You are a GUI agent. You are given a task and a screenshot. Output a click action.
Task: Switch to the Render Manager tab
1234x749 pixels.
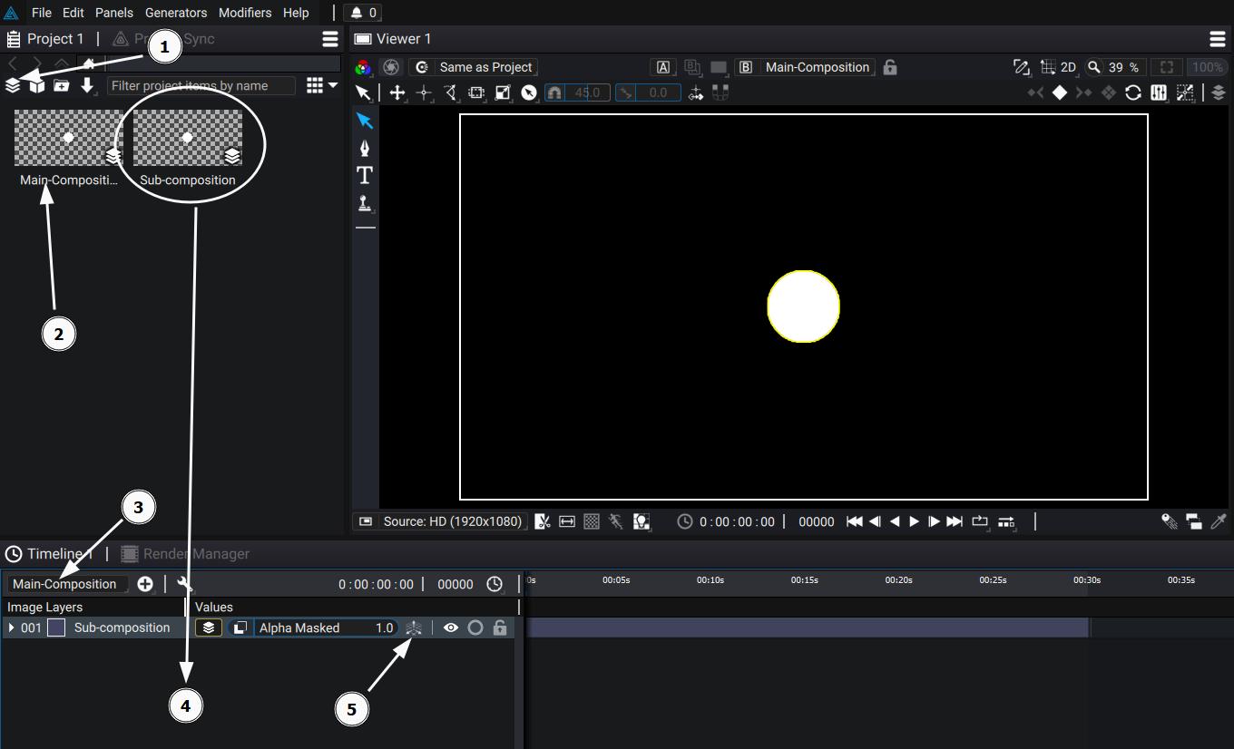(185, 554)
